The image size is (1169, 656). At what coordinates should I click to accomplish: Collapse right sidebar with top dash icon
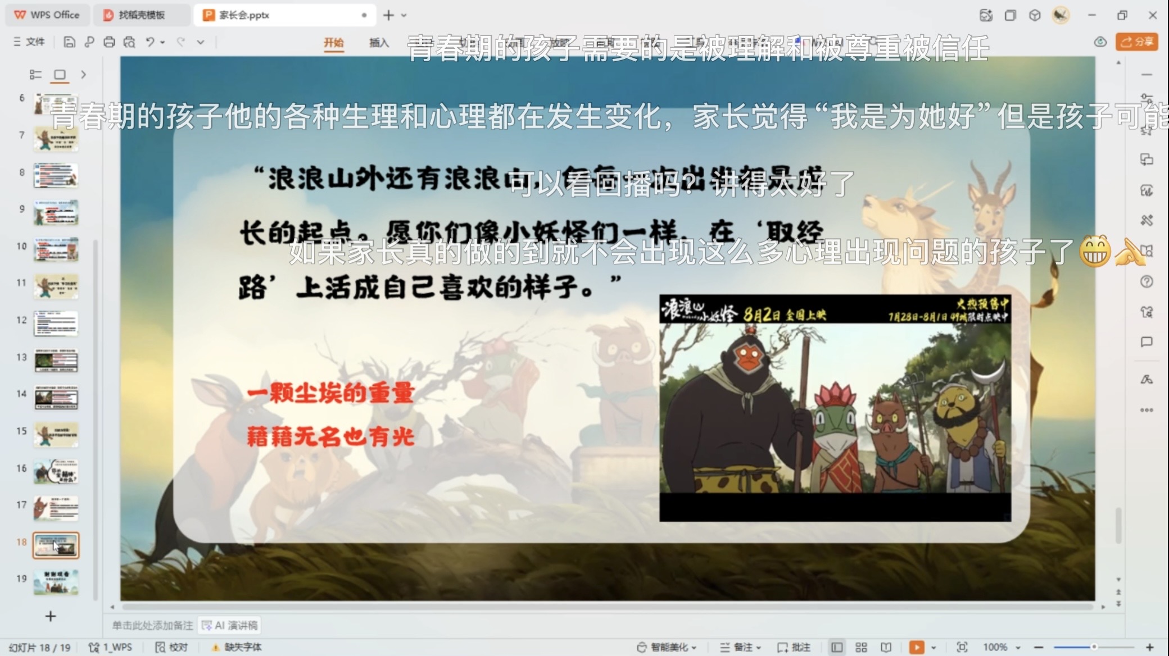1147,75
